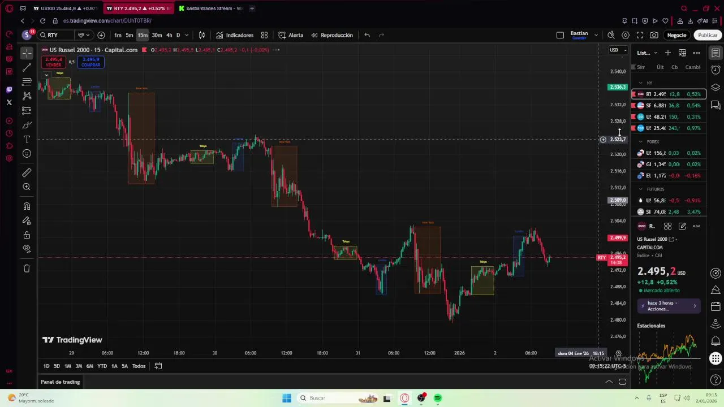724x407 pixels.
Task: Start bar Reproducción mode
Action: coord(331,35)
